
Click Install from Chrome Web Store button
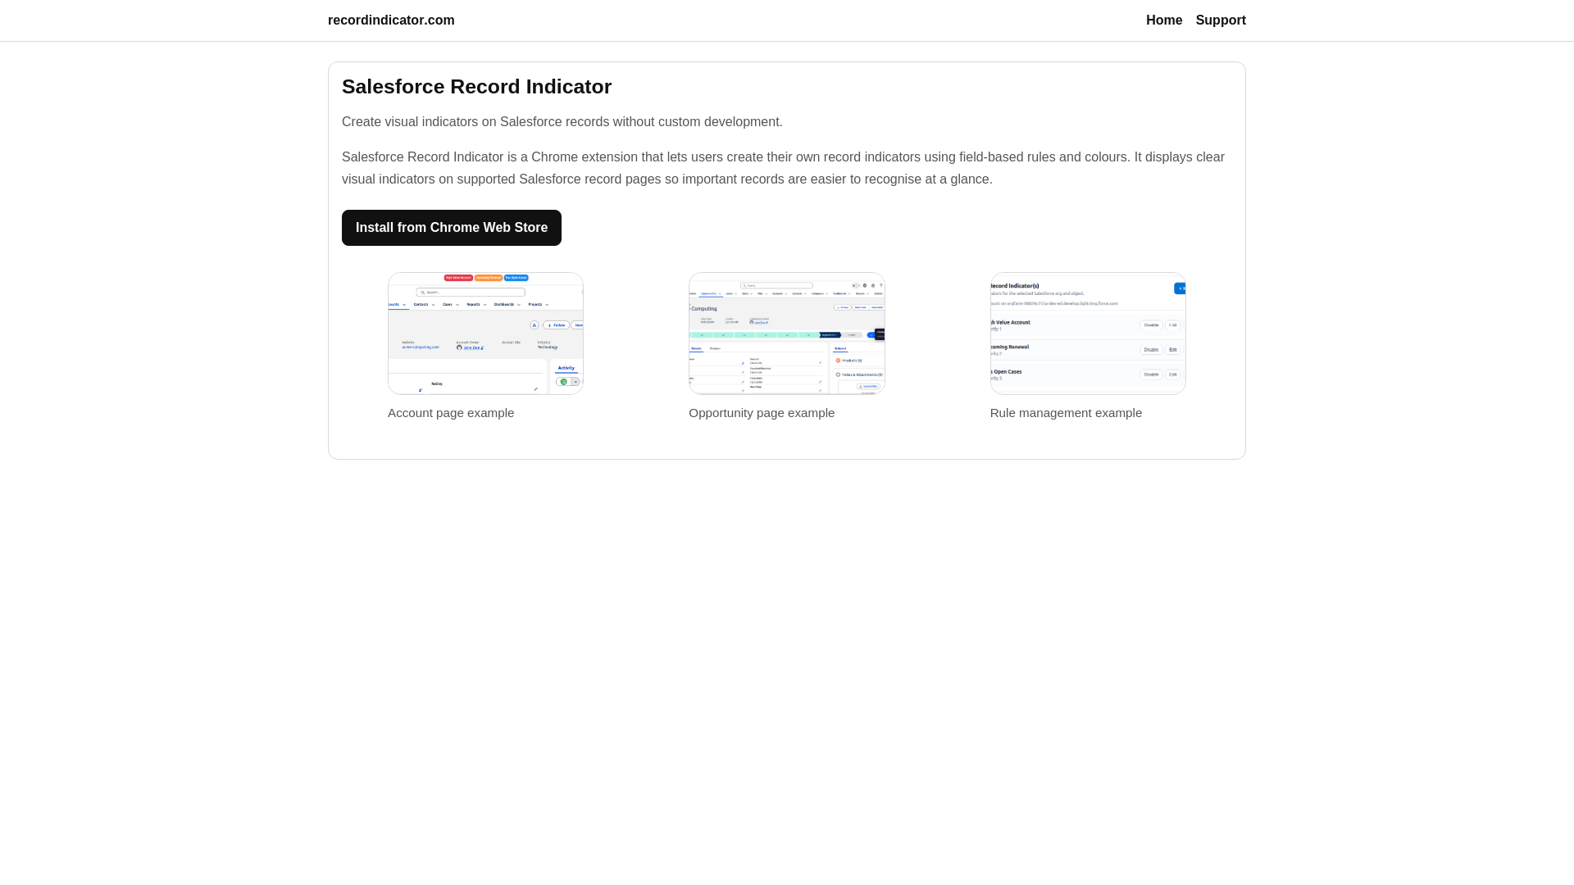452,228
